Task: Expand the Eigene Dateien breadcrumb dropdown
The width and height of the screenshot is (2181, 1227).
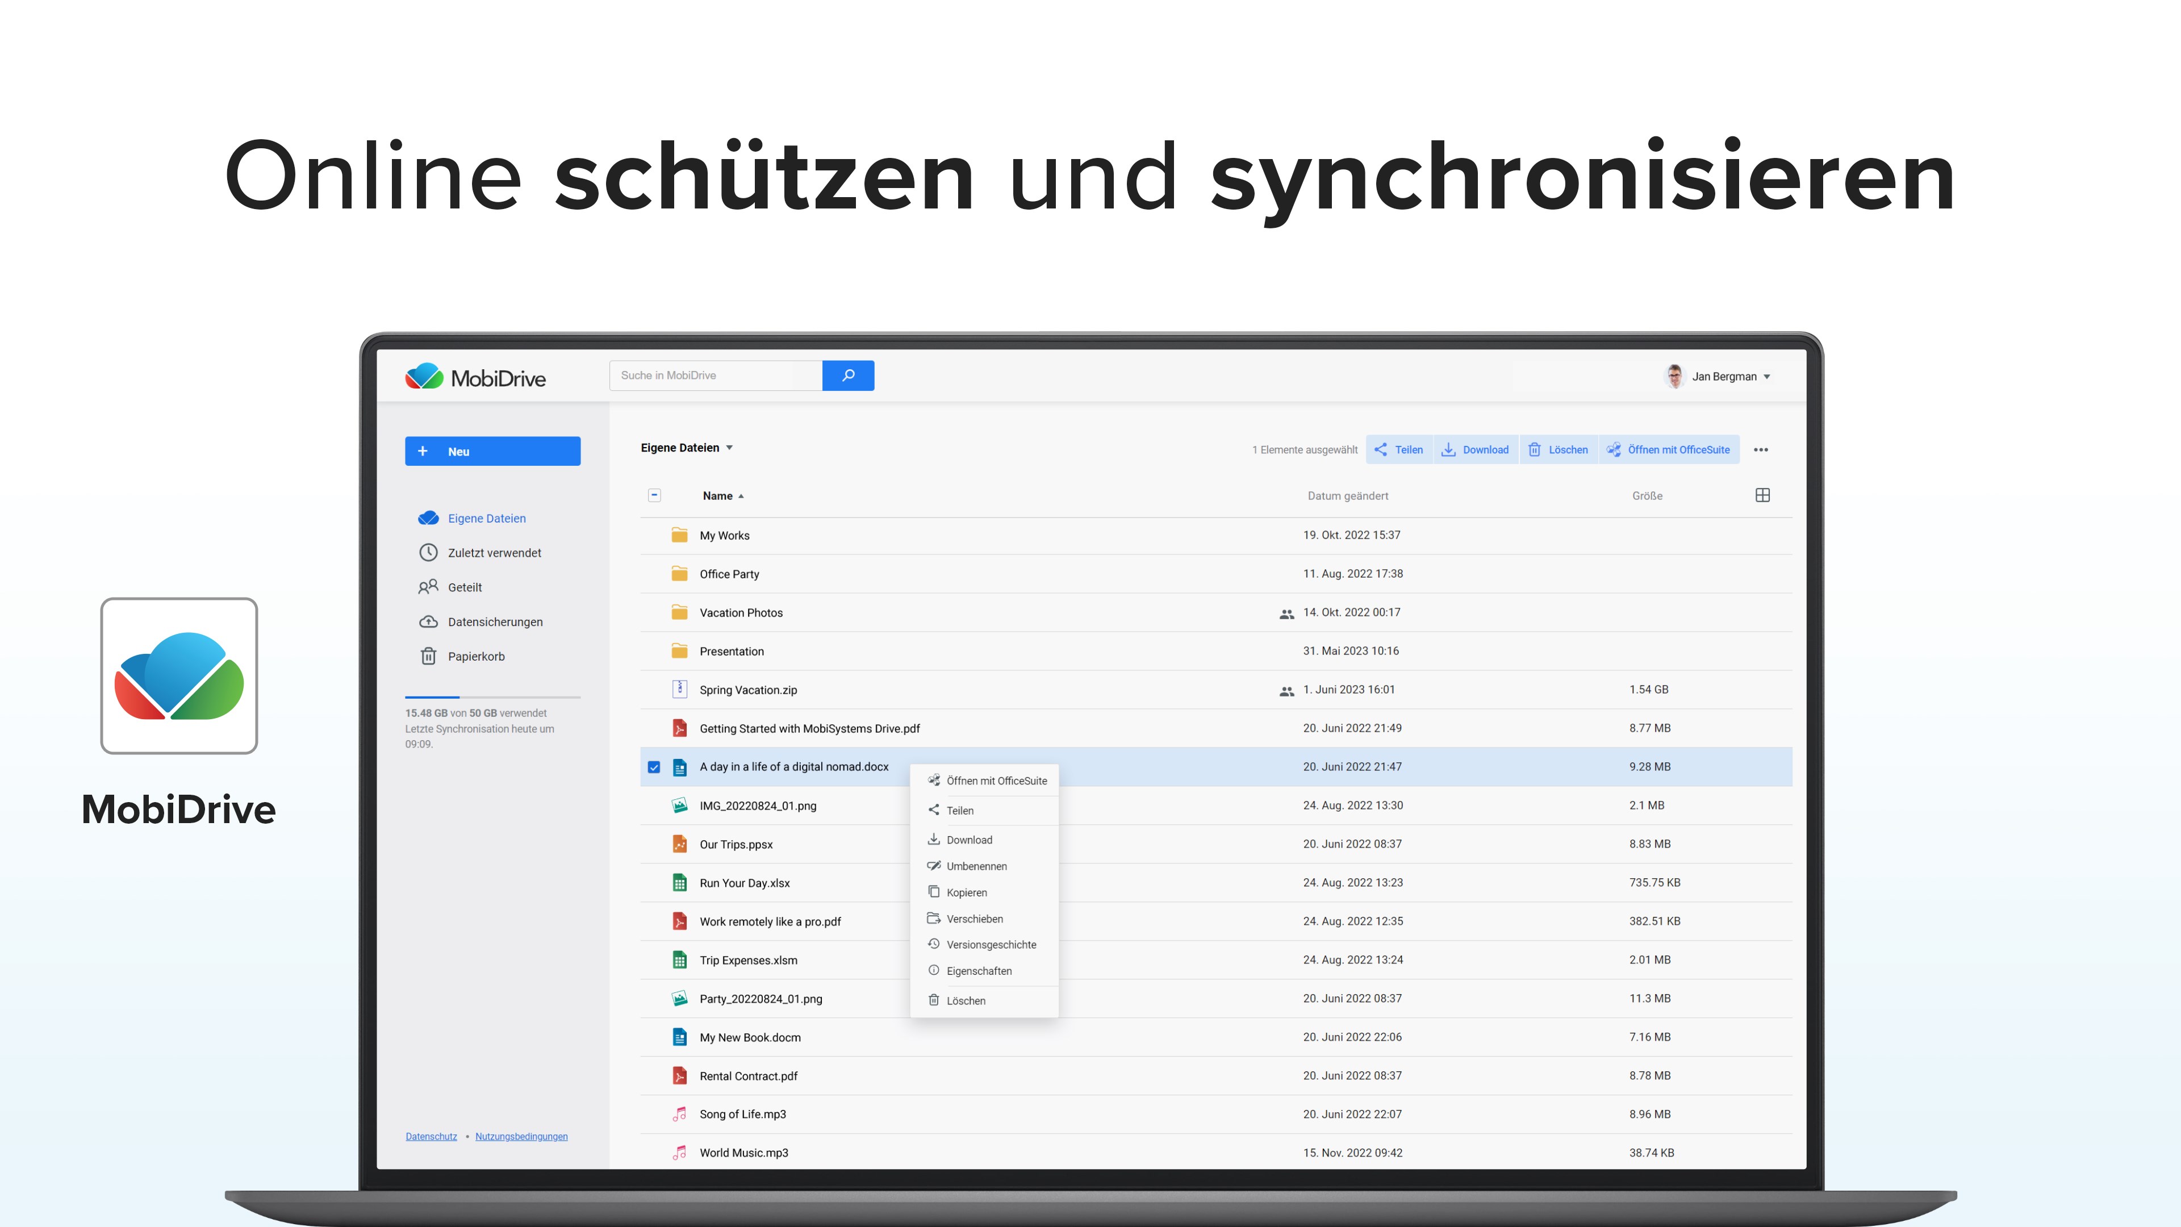Action: tap(729, 448)
